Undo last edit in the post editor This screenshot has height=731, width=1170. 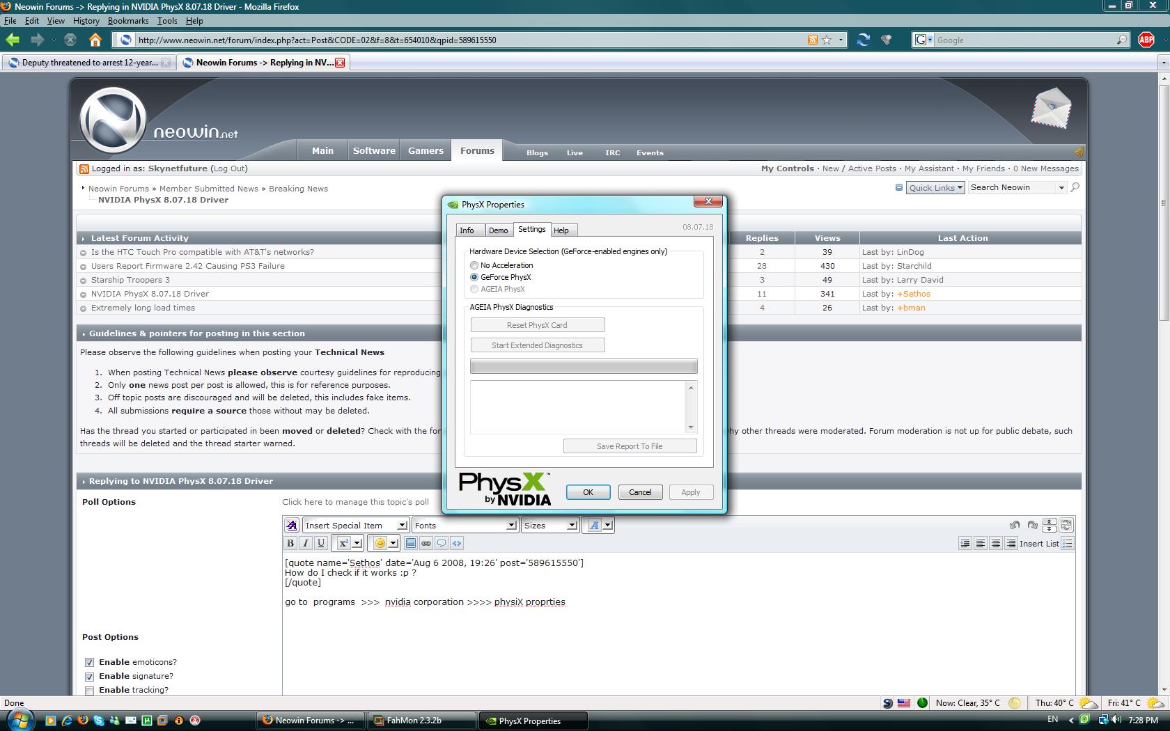(x=1015, y=525)
